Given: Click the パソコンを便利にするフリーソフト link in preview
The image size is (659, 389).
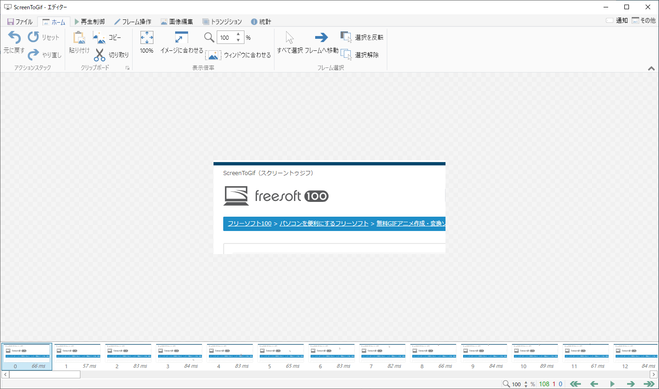Looking at the screenshot, I should (324, 224).
